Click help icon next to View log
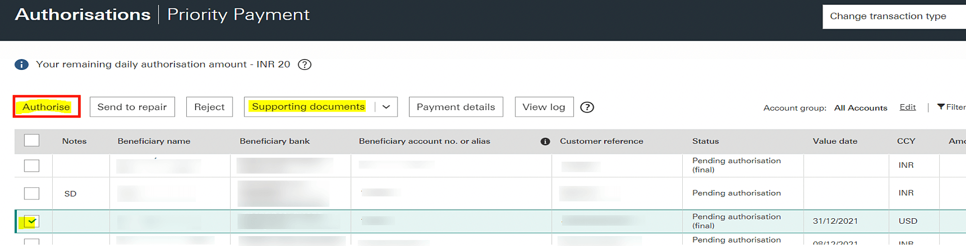This screenshot has width=966, height=246. (587, 107)
